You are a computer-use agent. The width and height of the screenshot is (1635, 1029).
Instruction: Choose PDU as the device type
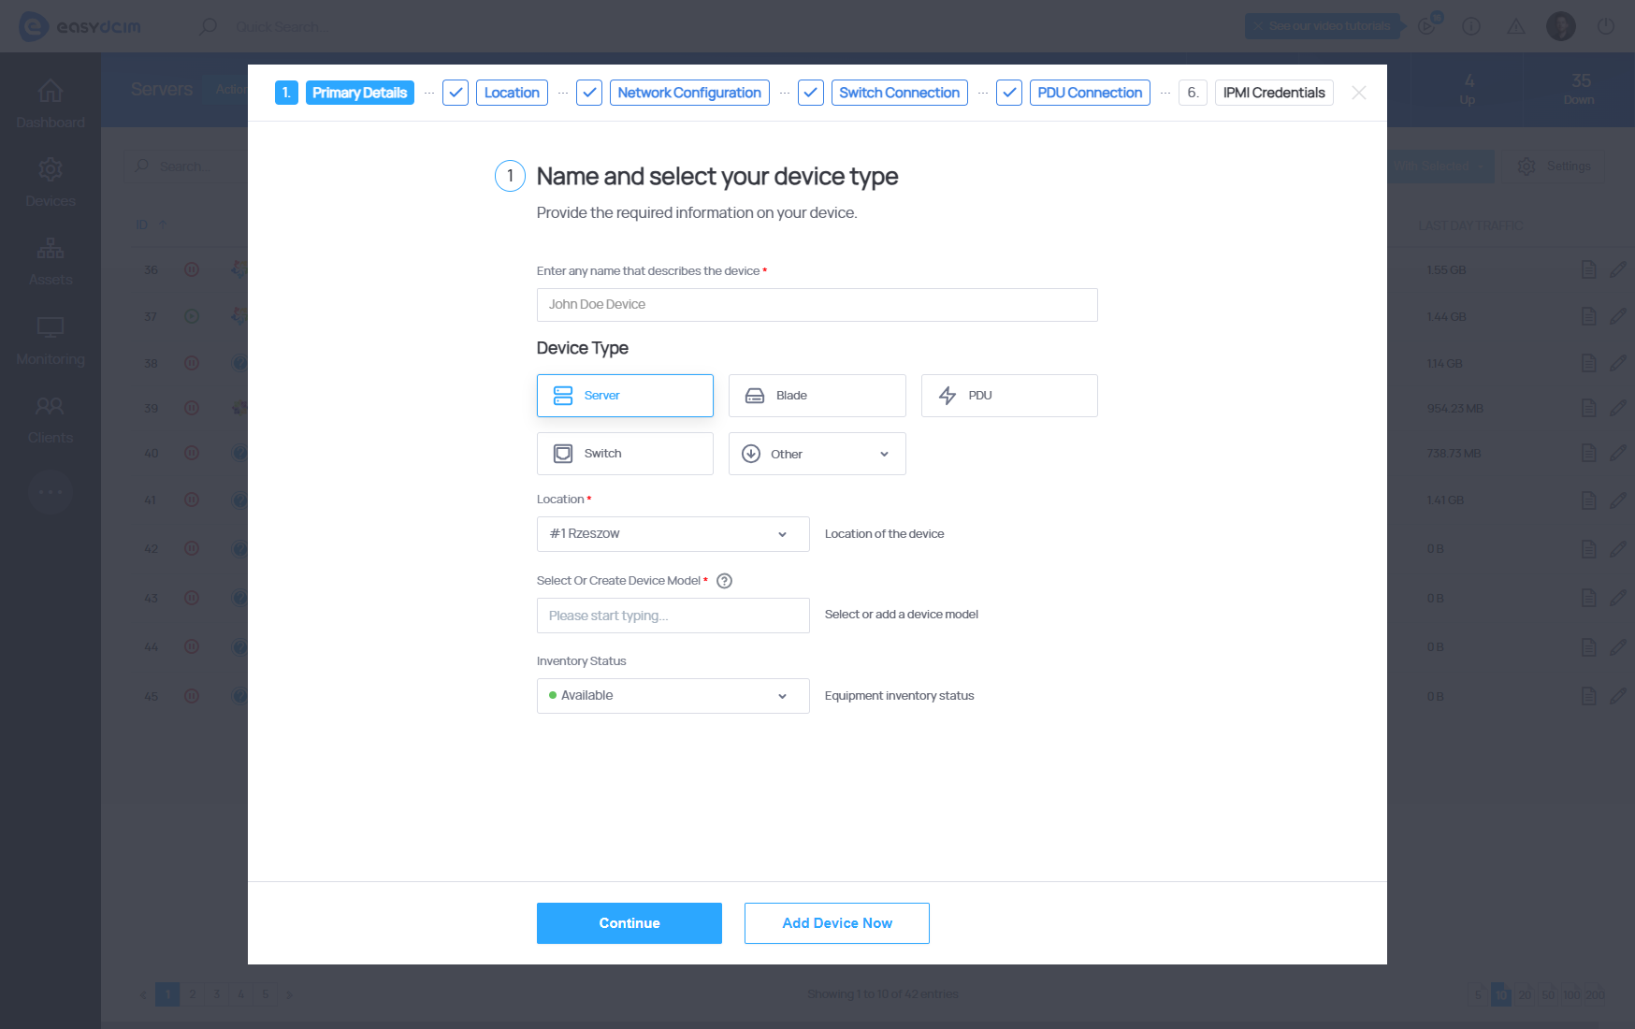[1008, 395]
